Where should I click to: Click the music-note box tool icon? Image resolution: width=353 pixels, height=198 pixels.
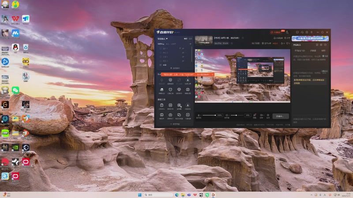tap(188, 90)
